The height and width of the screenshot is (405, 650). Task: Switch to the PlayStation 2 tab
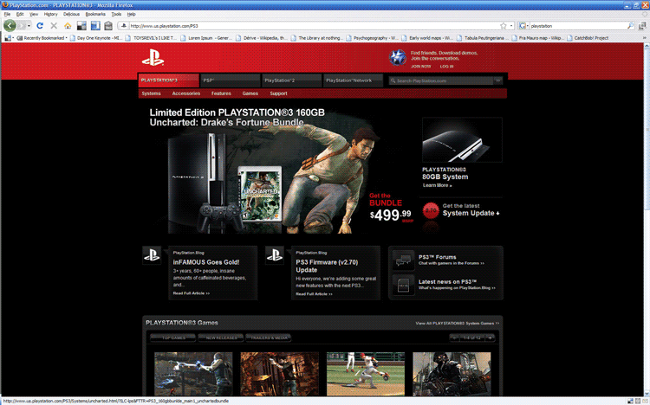(292, 80)
